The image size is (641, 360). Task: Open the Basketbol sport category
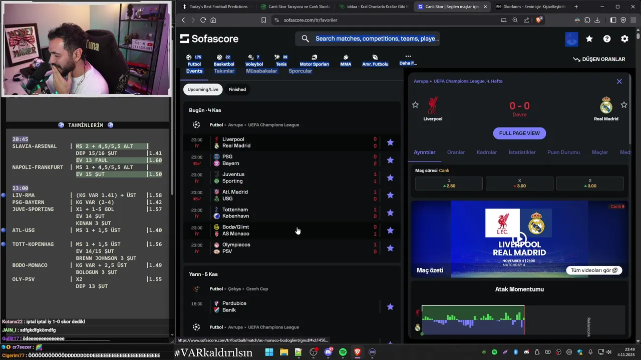224,60
